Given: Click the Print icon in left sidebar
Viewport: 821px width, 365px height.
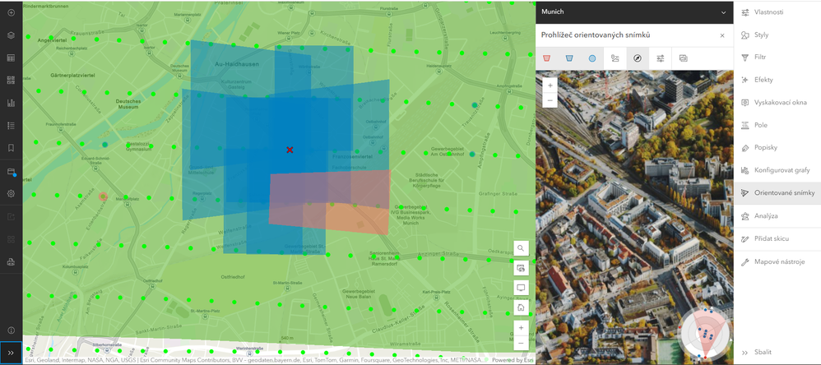Looking at the screenshot, I should tap(11, 262).
